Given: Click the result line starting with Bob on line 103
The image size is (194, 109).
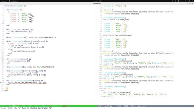Looking at the screenshot, I should tap(138, 77).
